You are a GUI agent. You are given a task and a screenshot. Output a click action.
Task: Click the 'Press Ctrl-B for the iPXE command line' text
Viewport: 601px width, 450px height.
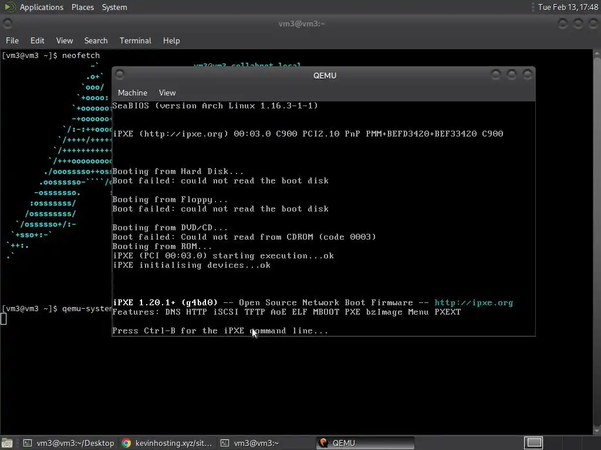point(220,331)
